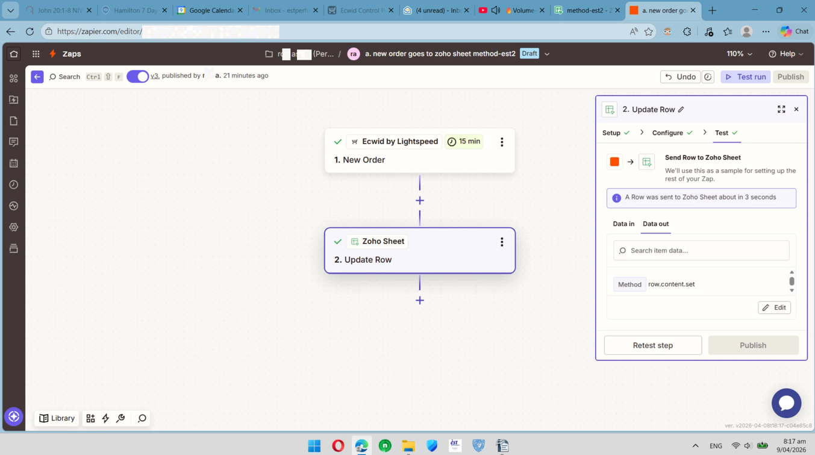Screen dimensions: 815x455
Task: Add step between New Order and Update Row
Action: pyautogui.click(x=420, y=201)
